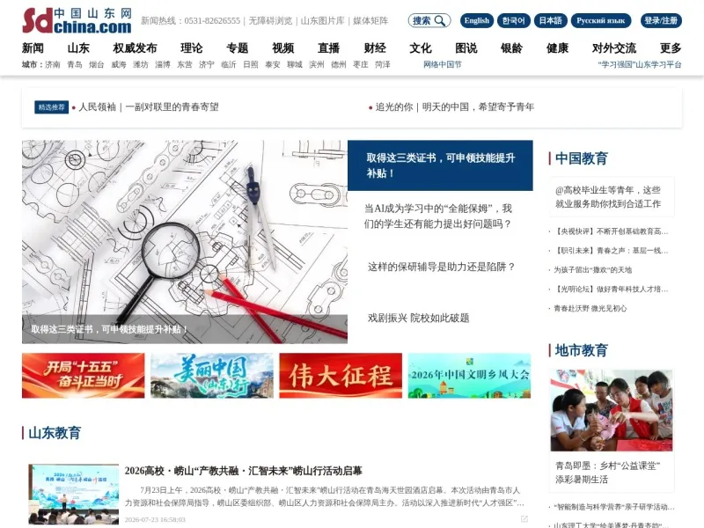
Task: Select the 戏剧振兴 院校如此破题 slide tab
Action: click(x=419, y=318)
